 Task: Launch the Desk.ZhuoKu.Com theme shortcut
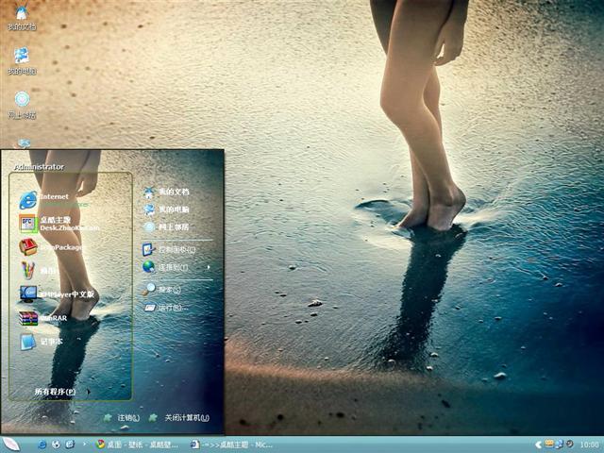pyautogui.click(x=59, y=223)
